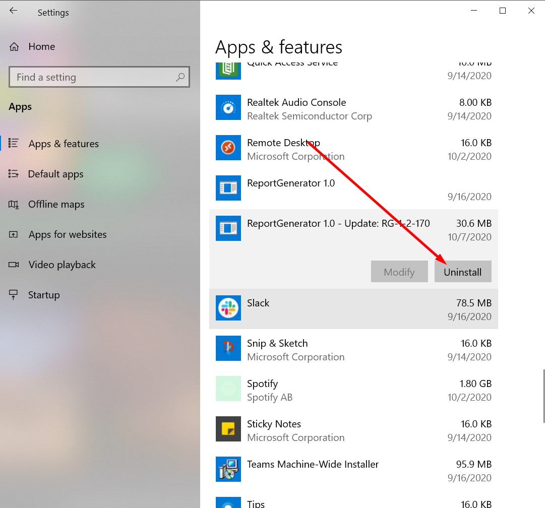Click the ReportGenerator Update RG-1-2-170 icon
545x508 pixels.
pos(228,228)
